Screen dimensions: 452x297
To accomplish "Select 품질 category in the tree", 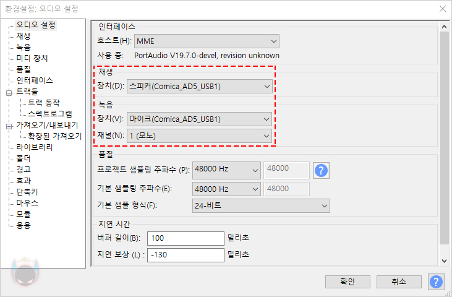I will point(23,69).
